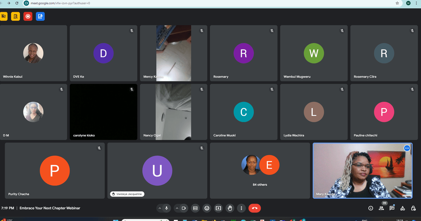The height and width of the screenshot is (221, 421).
Task: Click the orange P avatar of Purity Chacha
Action: pyautogui.click(x=55, y=171)
